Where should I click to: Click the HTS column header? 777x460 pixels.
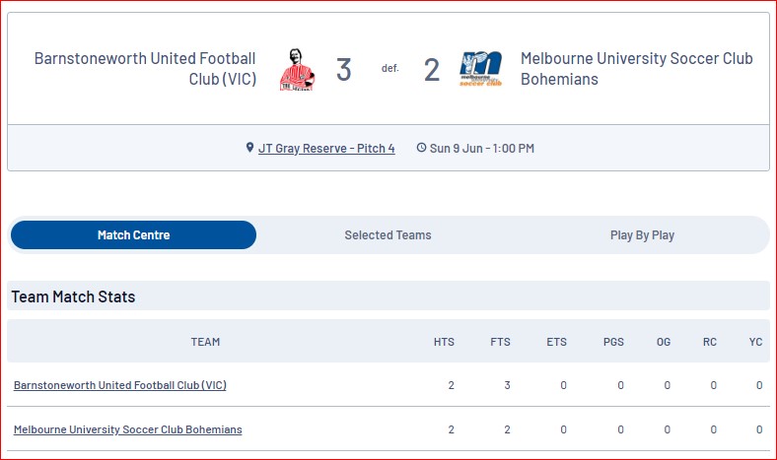(x=444, y=342)
